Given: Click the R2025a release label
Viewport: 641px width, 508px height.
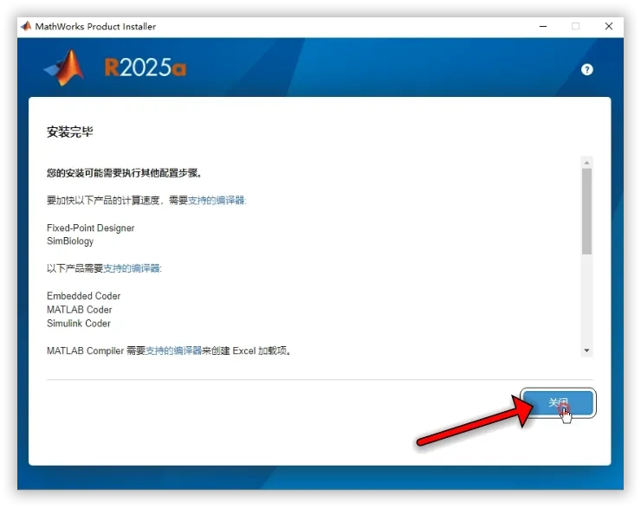Looking at the screenshot, I should tap(146, 68).
